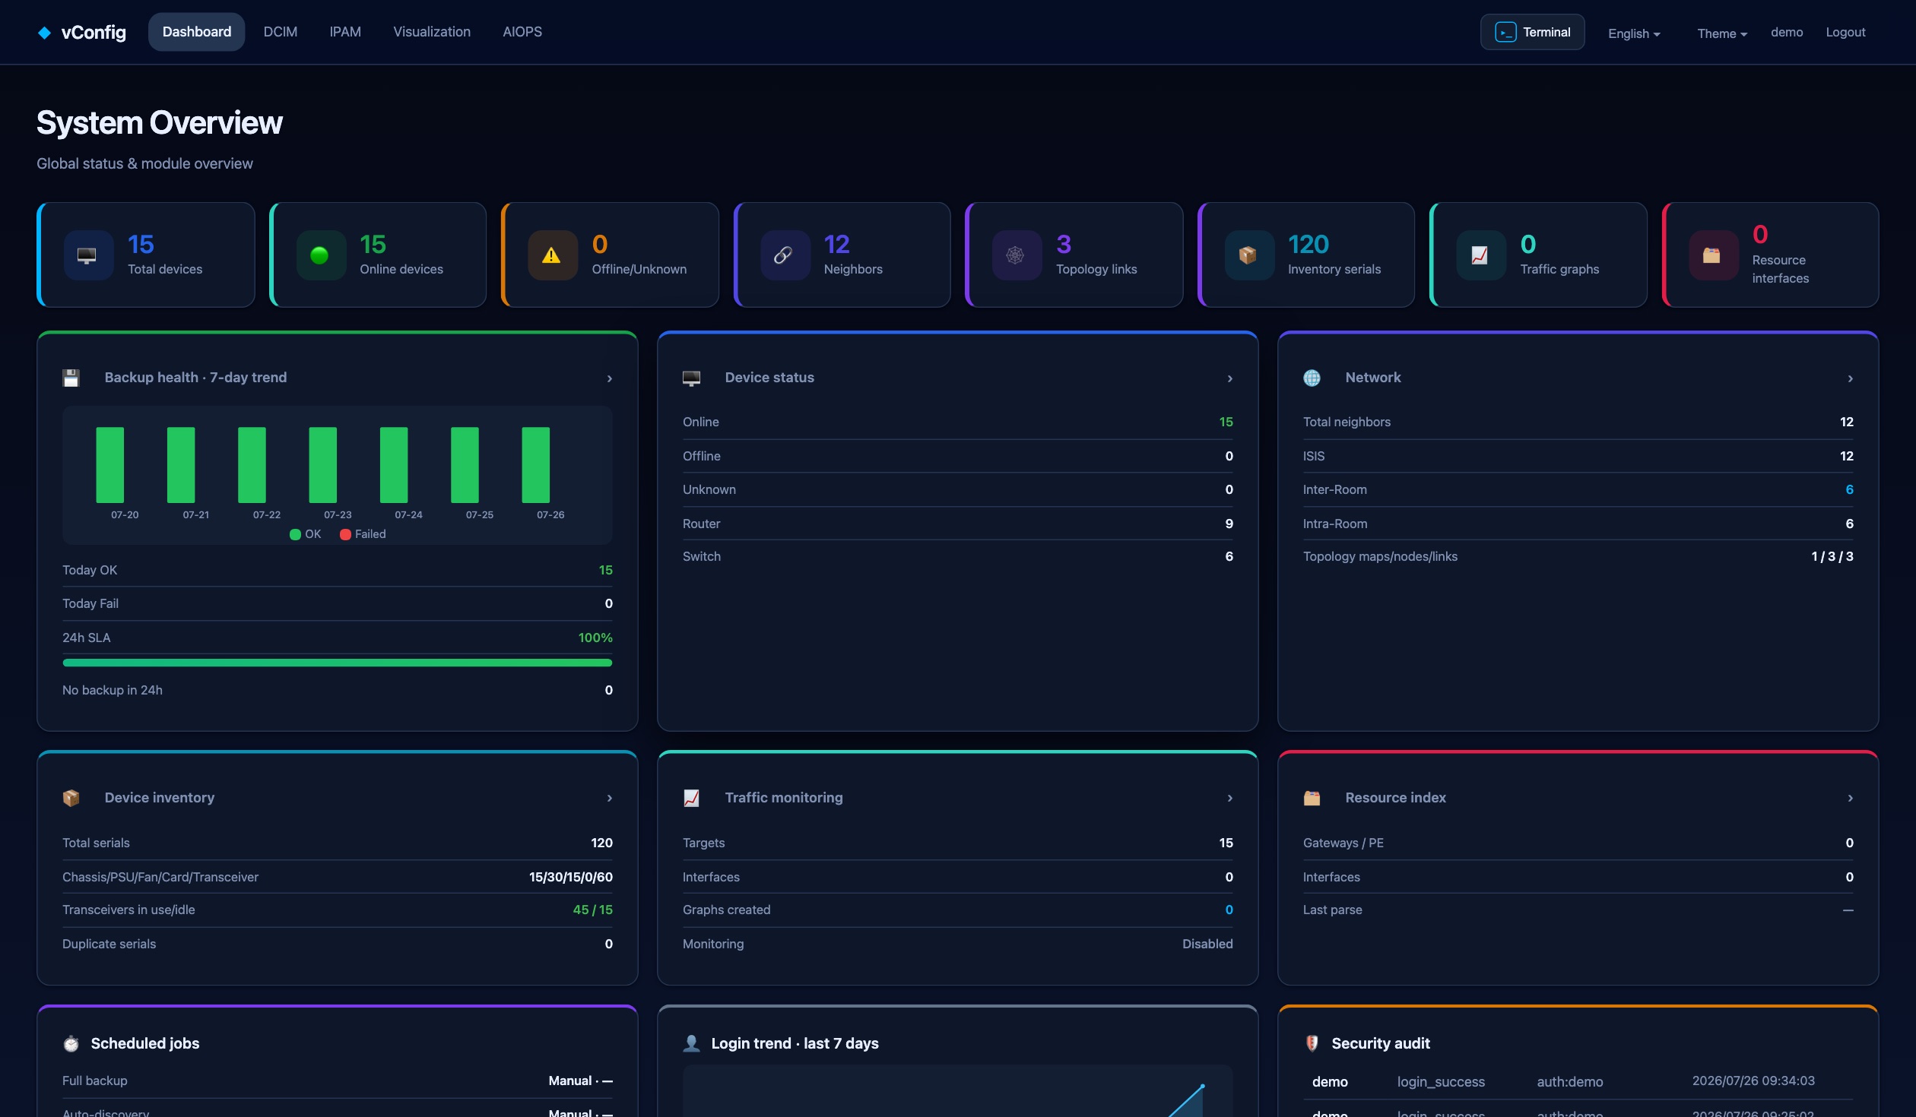Image resolution: width=1916 pixels, height=1117 pixels.
Task: Click the Resource index dividers icon
Action: point(1312,798)
